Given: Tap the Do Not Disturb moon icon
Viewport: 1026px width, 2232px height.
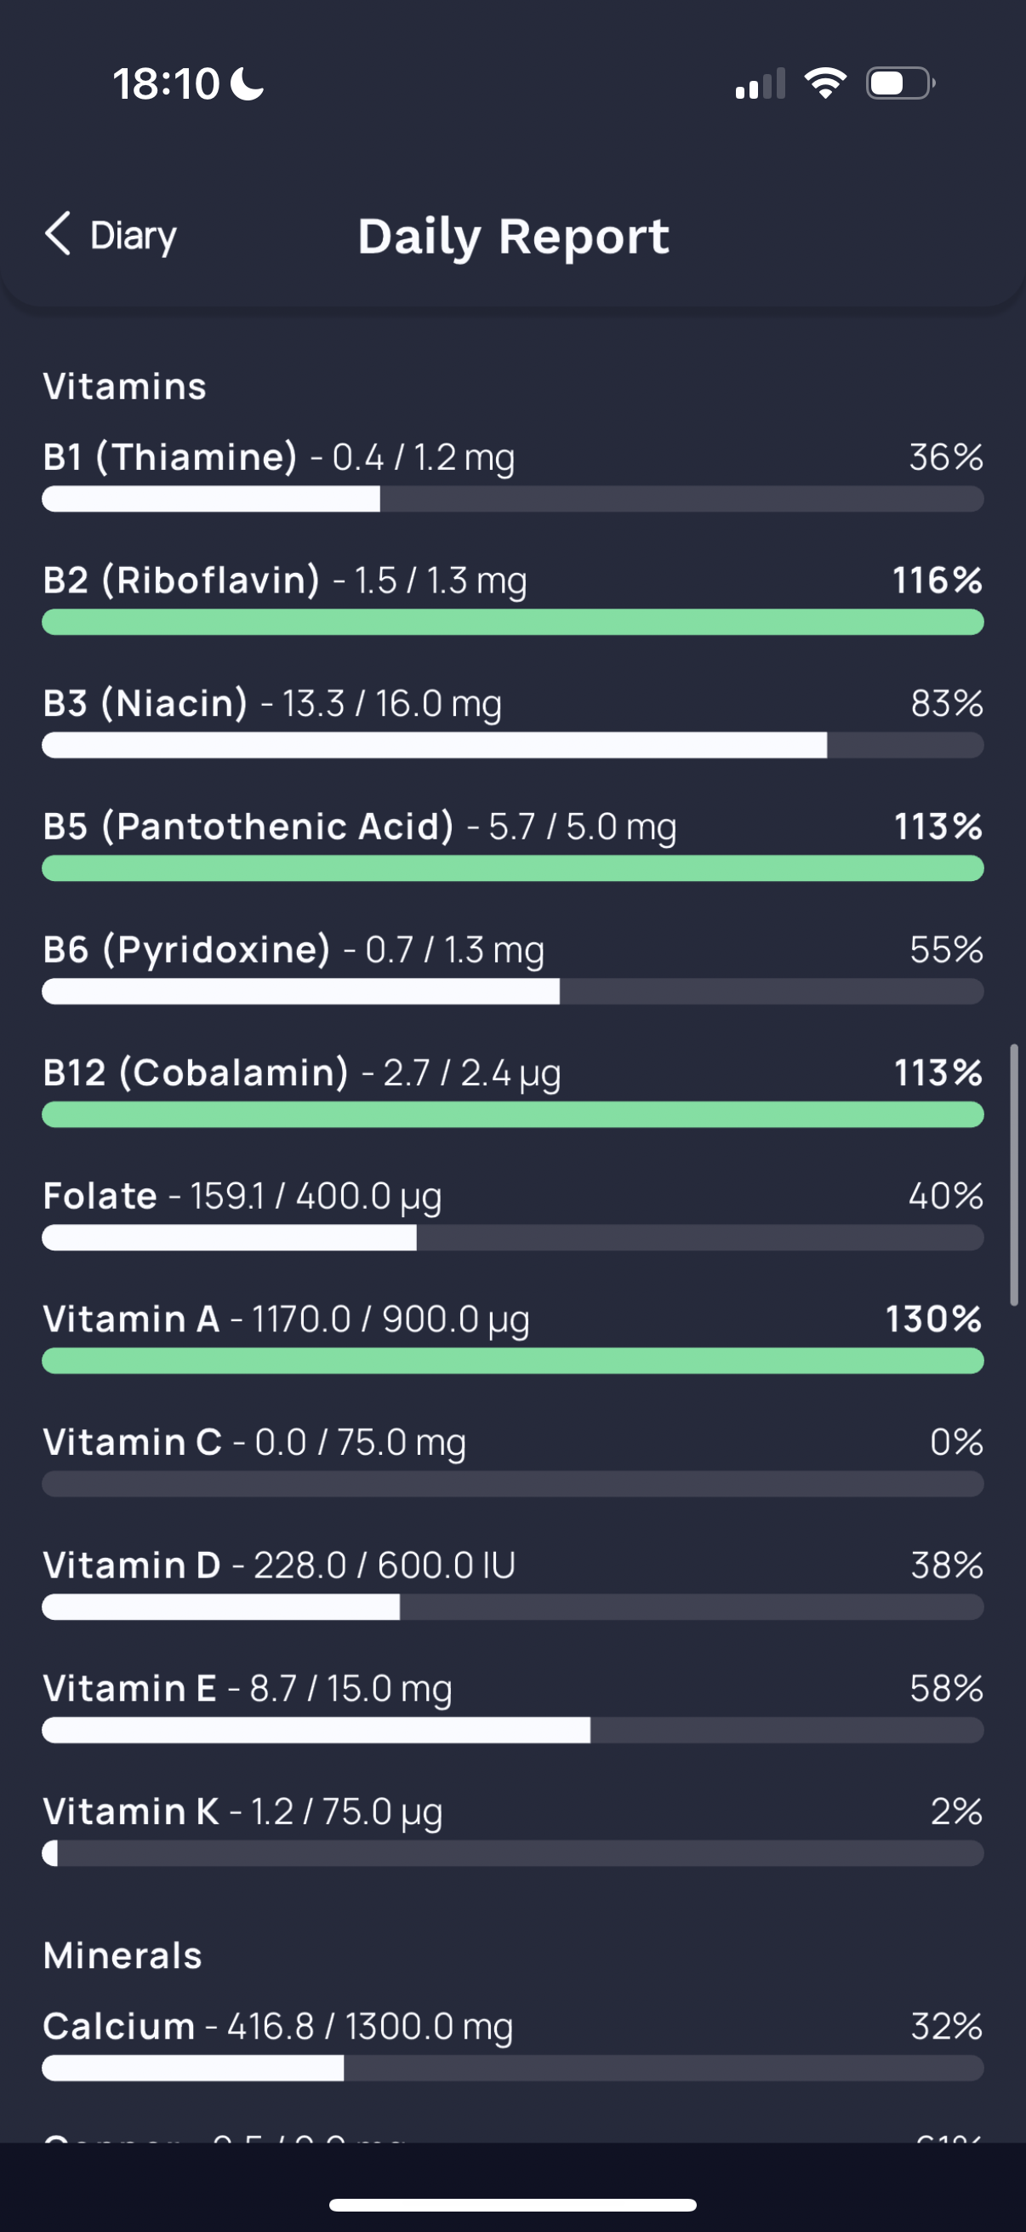Looking at the screenshot, I should coord(248,84).
